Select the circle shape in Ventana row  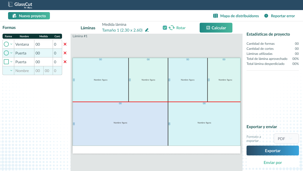[6, 44]
